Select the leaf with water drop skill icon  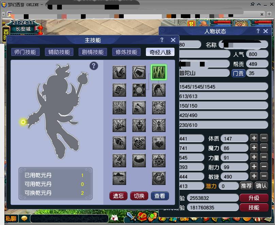click(x=119, y=143)
